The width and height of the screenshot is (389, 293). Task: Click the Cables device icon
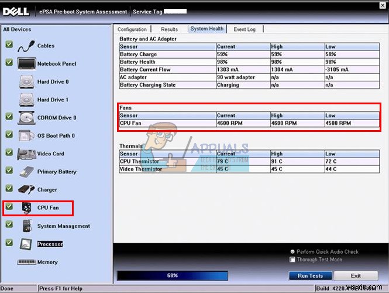tap(26, 46)
